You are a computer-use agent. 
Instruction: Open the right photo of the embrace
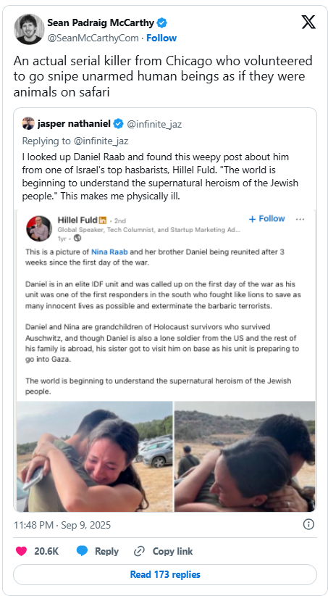[x=245, y=457]
